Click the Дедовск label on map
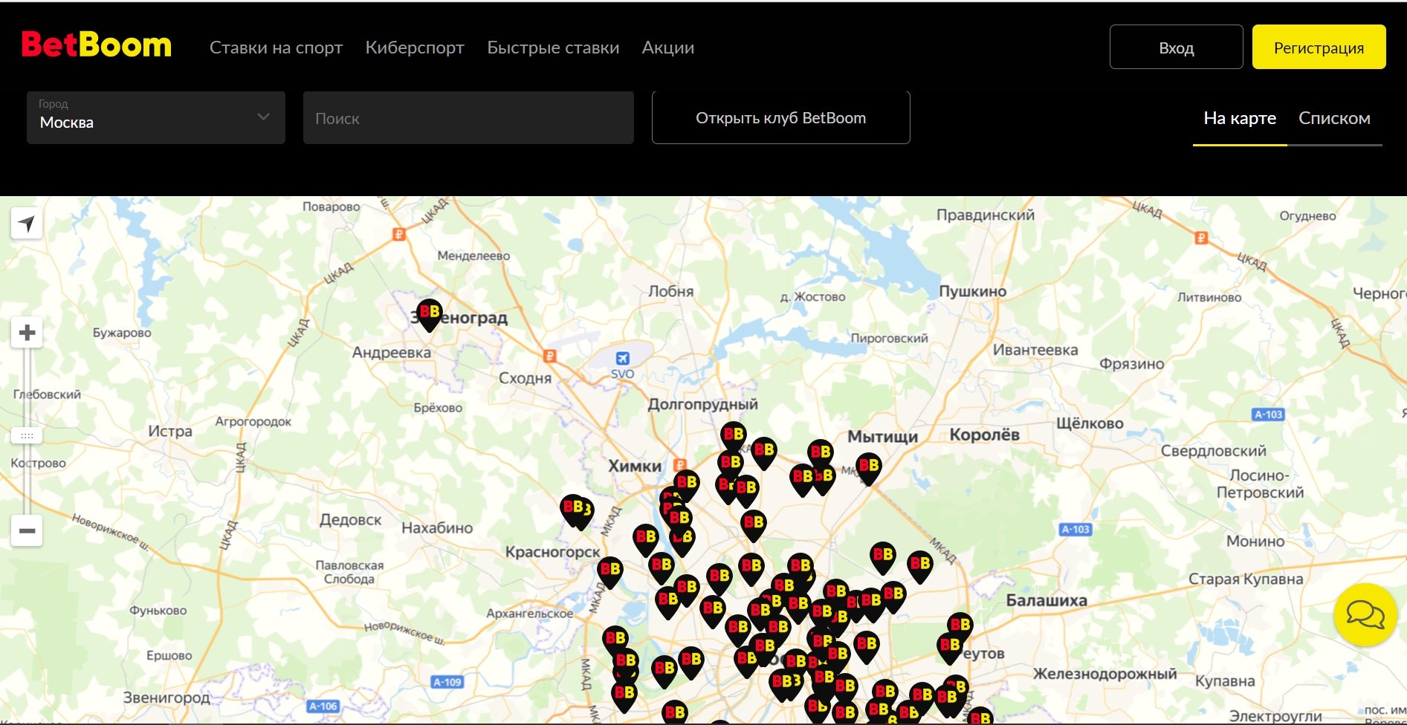The image size is (1407, 725). 350,520
